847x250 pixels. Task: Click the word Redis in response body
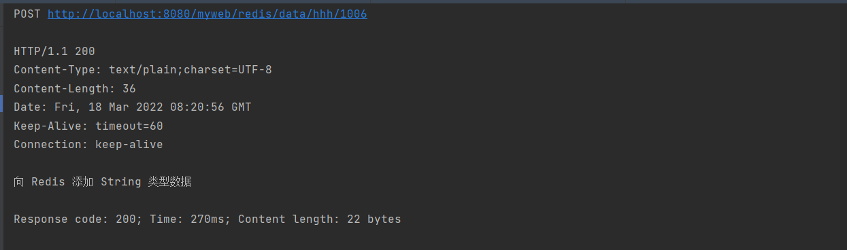click(48, 182)
